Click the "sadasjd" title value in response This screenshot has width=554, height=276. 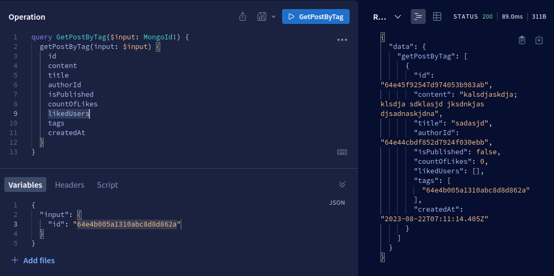[x=469, y=123]
